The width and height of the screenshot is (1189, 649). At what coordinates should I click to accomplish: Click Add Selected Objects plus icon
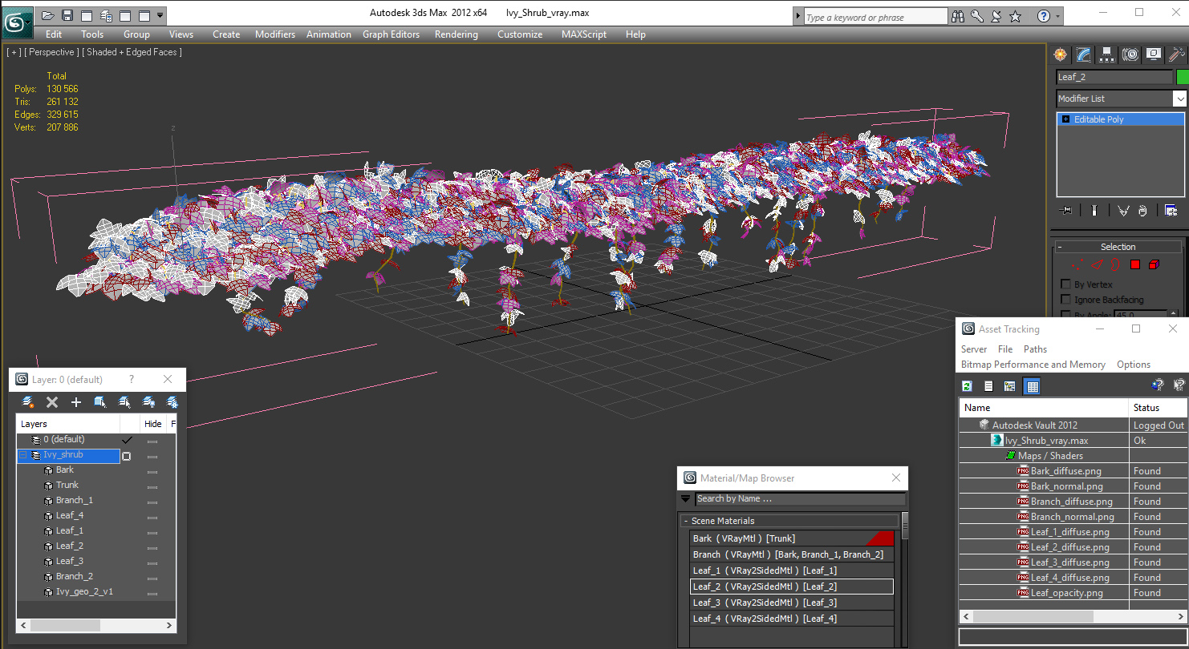(76, 402)
